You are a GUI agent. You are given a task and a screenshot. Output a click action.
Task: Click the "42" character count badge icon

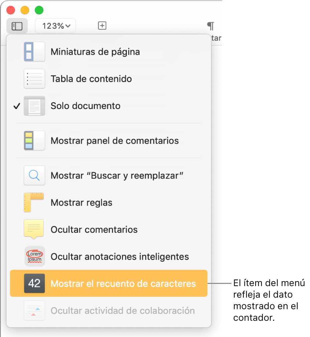point(34,283)
